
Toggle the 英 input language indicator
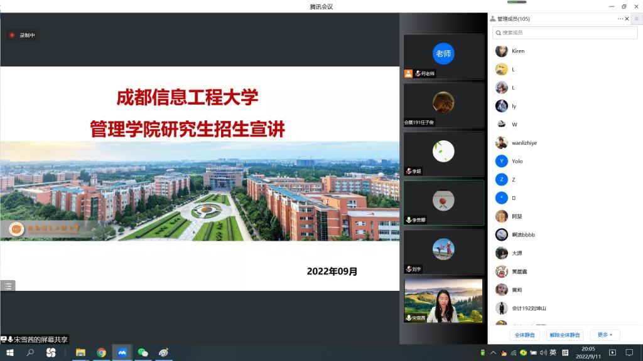[x=553, y=353]
